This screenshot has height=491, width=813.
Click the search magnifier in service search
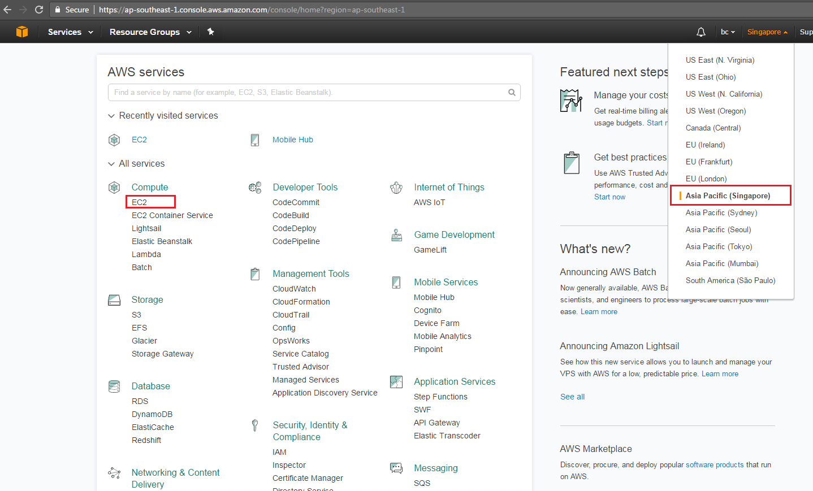pyautogui.click(x=511, y=92)
